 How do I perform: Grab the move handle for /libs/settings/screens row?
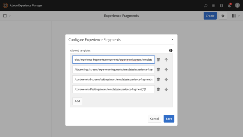coord(166,69)
